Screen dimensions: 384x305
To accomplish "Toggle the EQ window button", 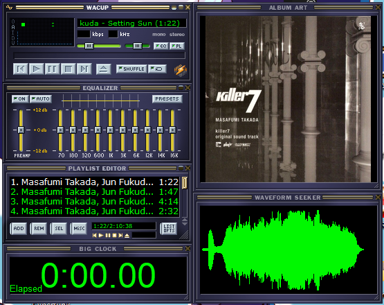I will pyautogui.click(x=161, y=46).
